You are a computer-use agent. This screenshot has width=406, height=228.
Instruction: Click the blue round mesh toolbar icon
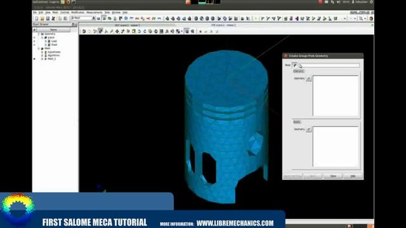click(126, 18)
